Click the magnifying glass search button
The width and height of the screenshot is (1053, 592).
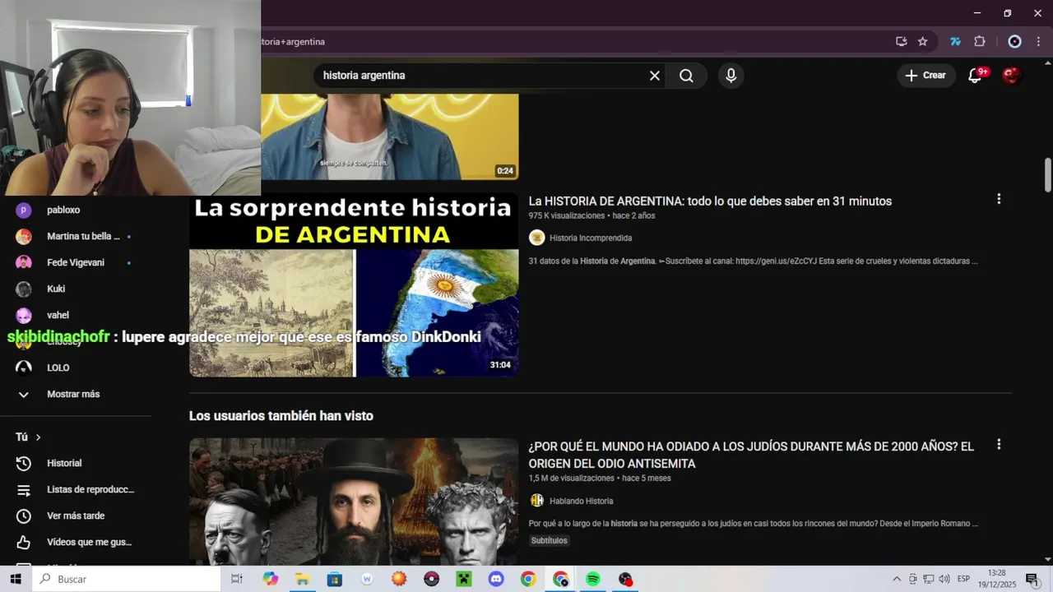pos(686,76)
